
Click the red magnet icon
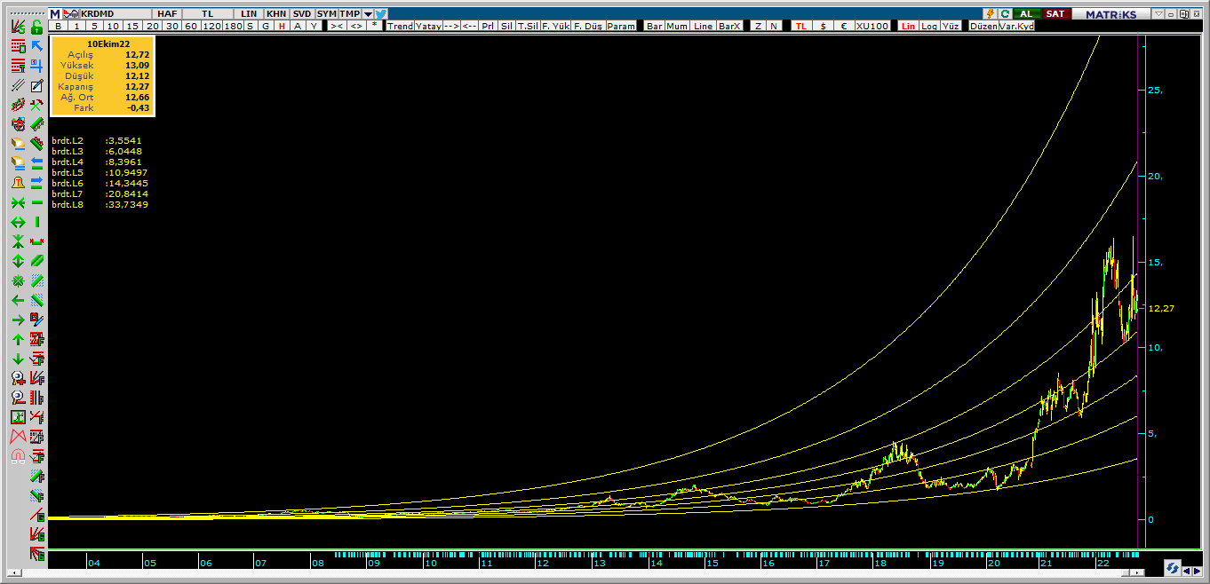(18, 456)
